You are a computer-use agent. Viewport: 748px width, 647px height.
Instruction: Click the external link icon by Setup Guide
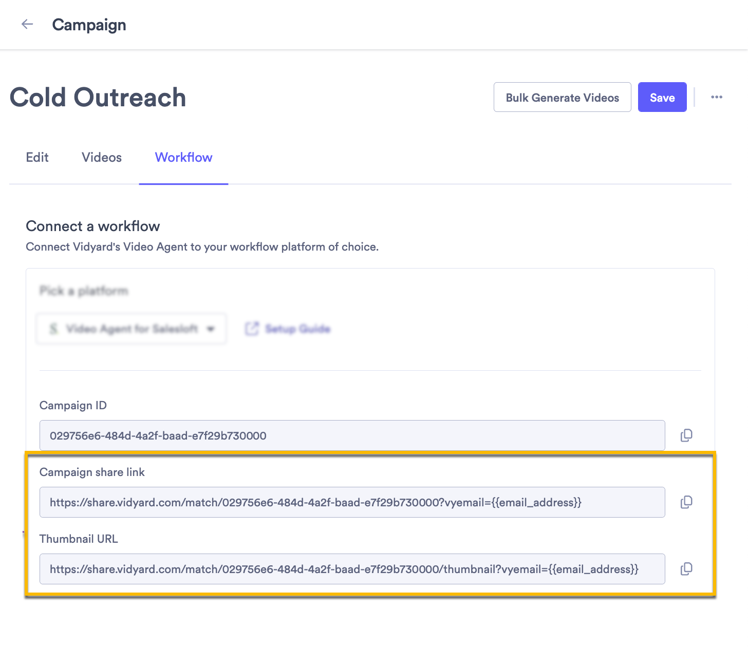click(x=252, y=329)
